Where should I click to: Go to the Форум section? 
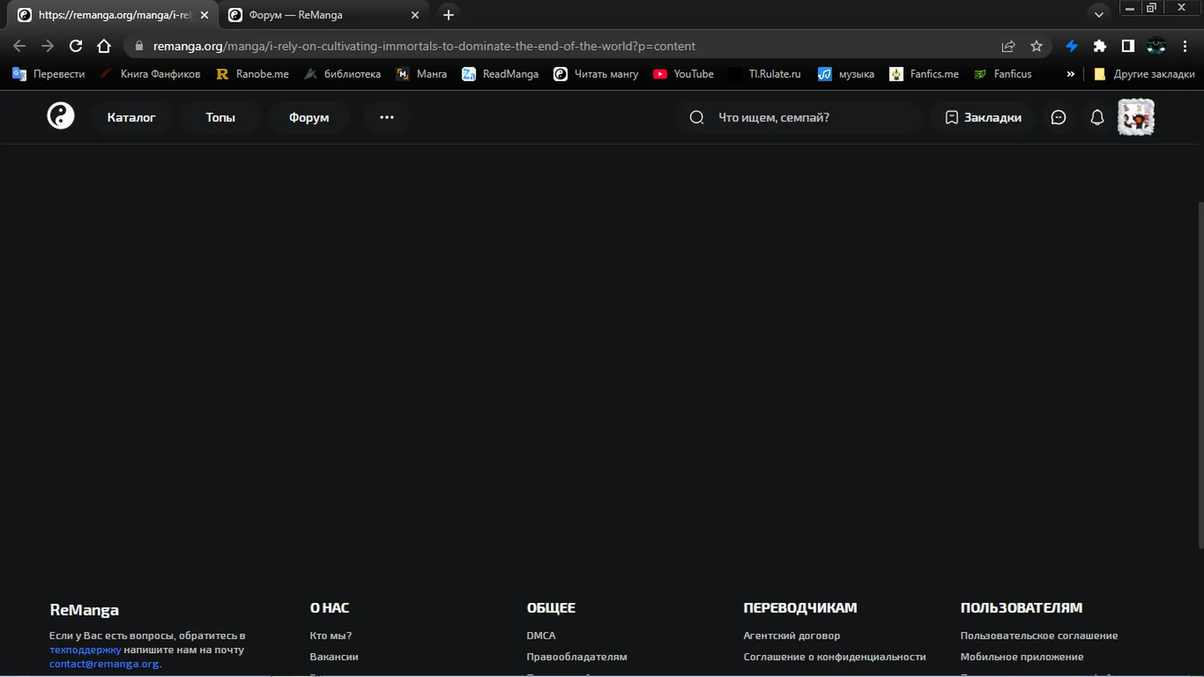tap(309, 117)
